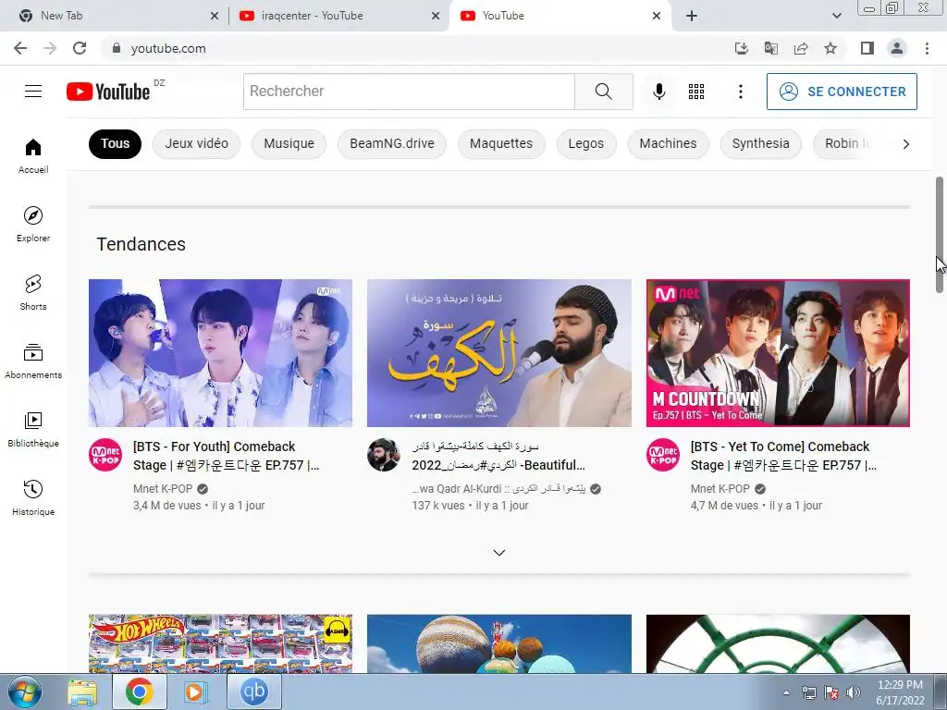947x710 pixels.
Task: Open the Al-Kahf recitation video thumbnail
Action: point(498,352)
